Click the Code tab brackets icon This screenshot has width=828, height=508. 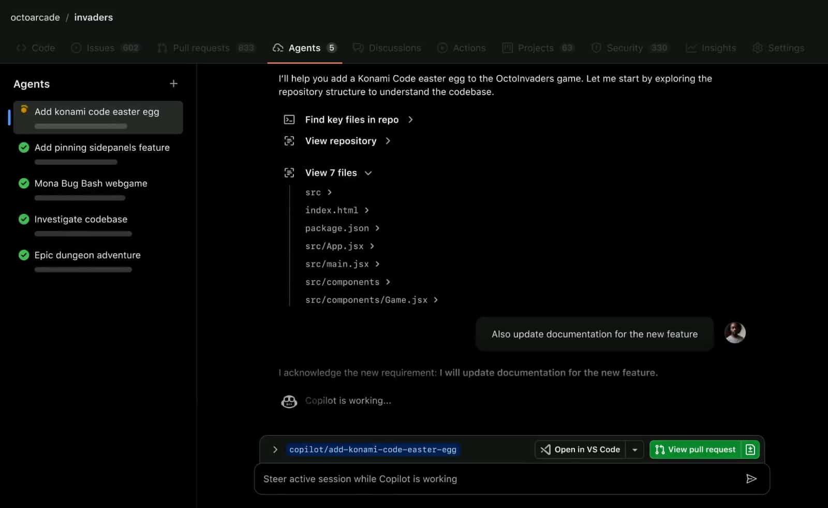coord(21,48)
